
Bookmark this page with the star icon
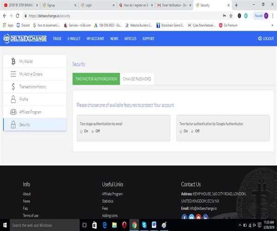tap(231, 15)
